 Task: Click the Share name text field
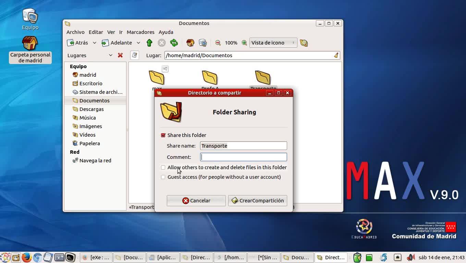point(244,146)
